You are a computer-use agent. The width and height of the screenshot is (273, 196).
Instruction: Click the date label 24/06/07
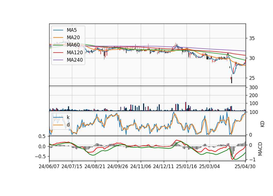[x=49, y=166]
